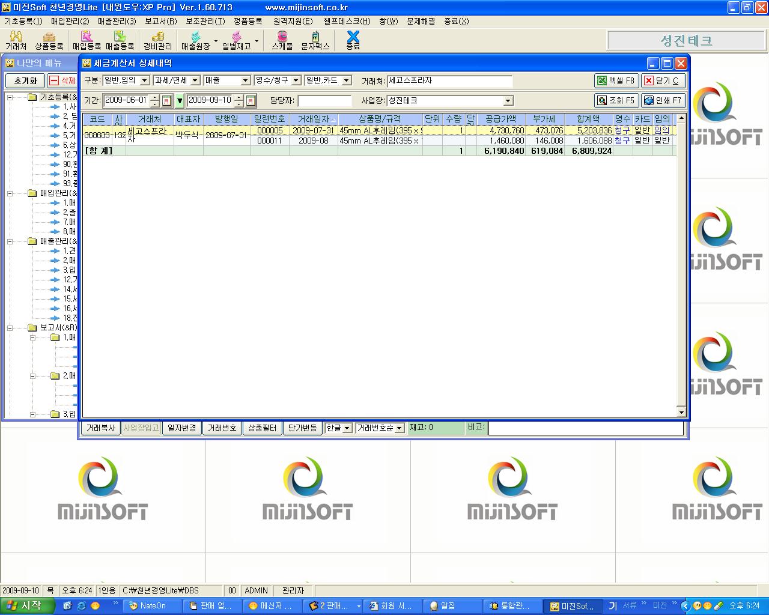Collapse the 매입관리 tree folder
Viewport: 769px width, 615px height.
[10, 193]
